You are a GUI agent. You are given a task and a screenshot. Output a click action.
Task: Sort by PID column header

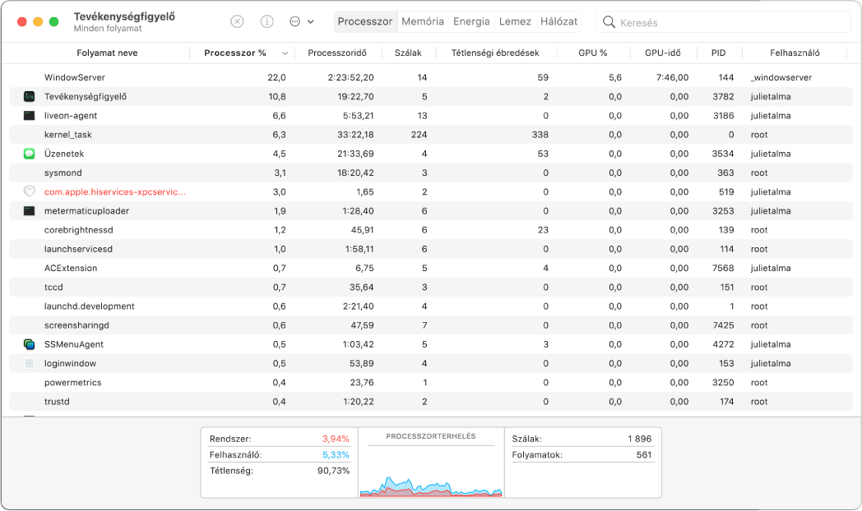718,53
